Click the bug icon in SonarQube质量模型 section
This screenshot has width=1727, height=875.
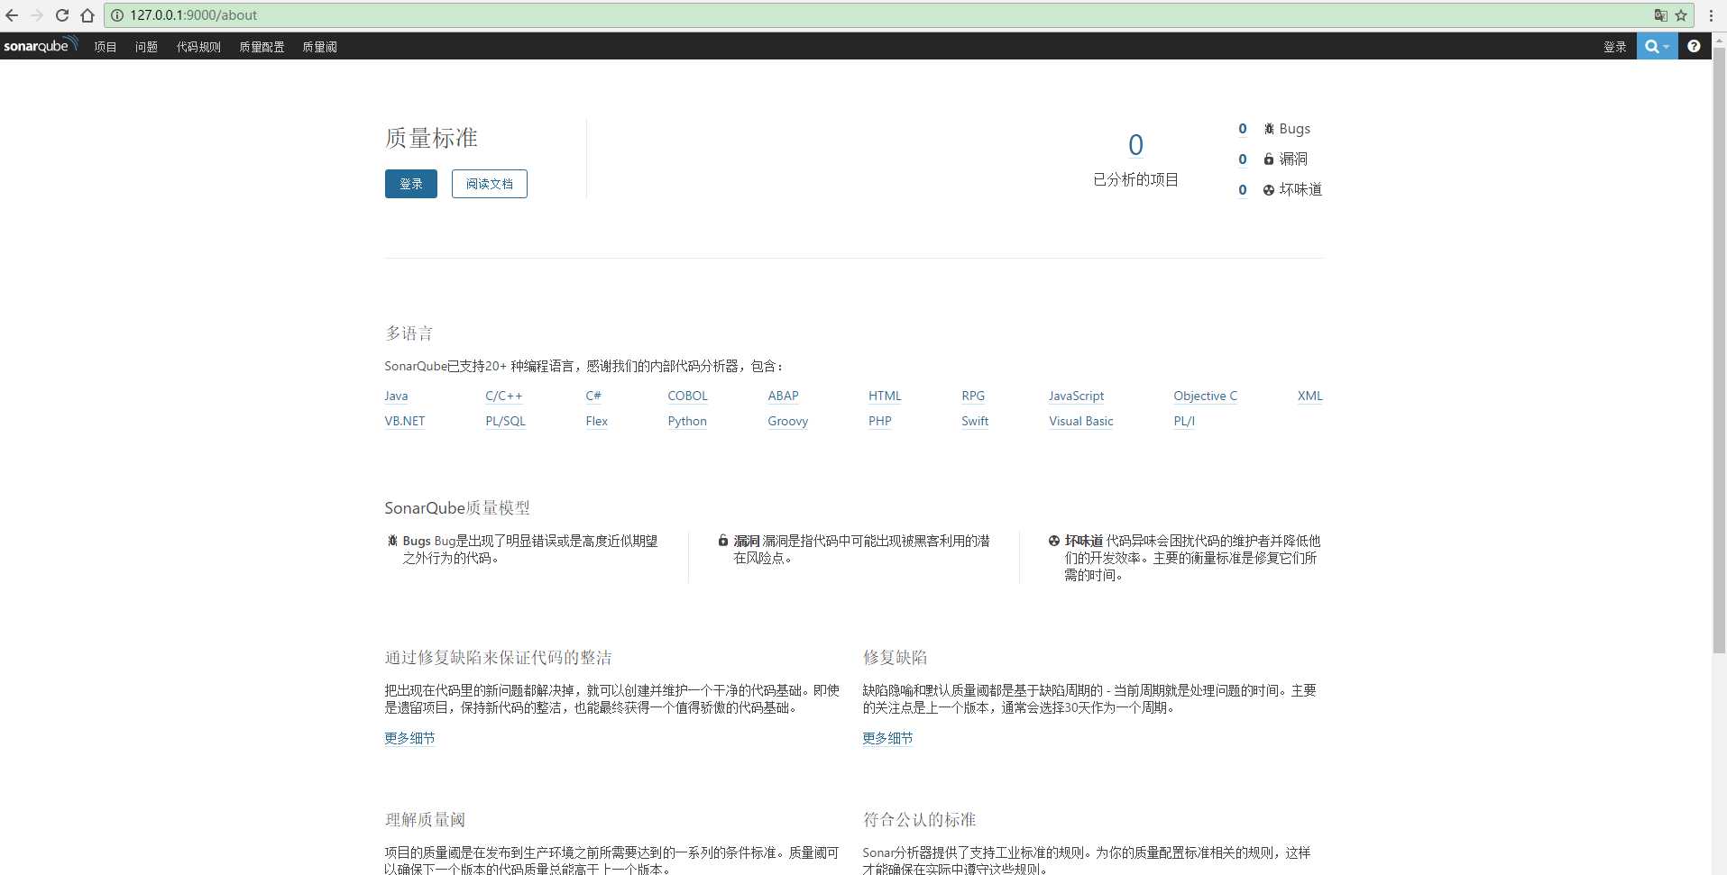(x=392, y=541)
